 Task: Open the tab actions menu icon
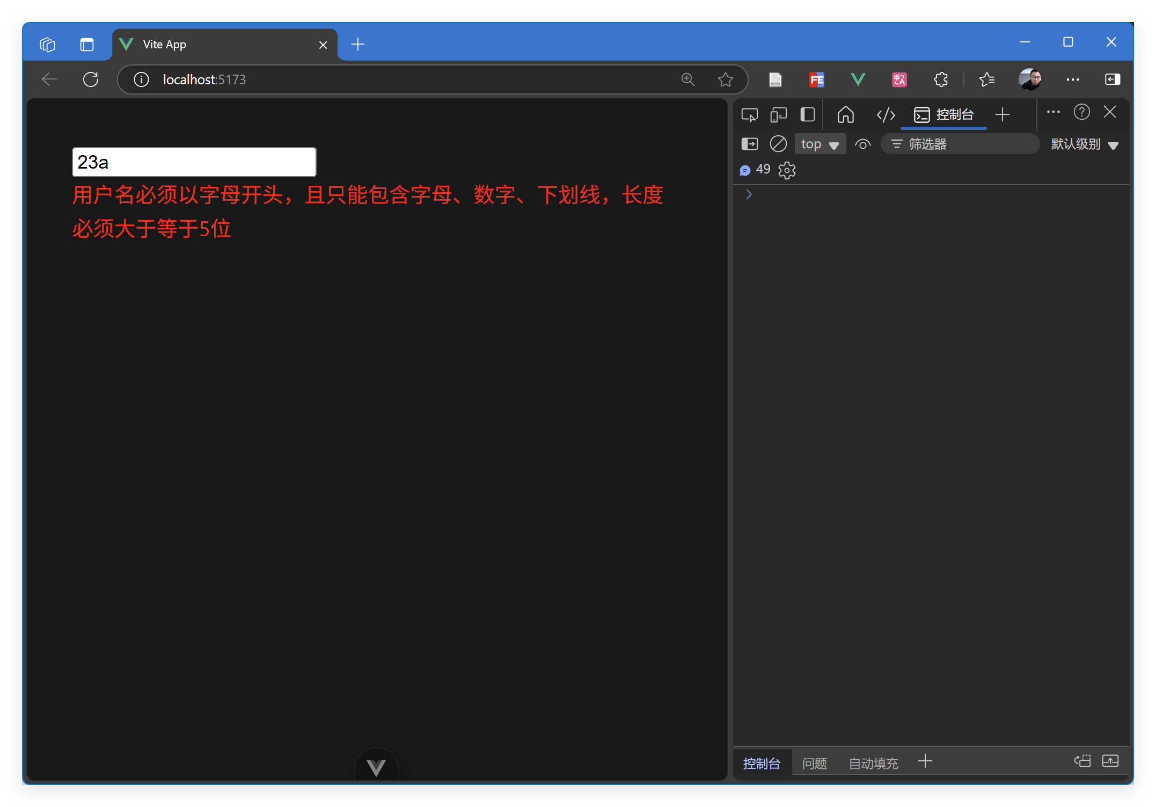(x=87, y=45)
